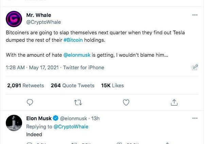Like the Mr. Whale tweet

(x=126, y=102)
